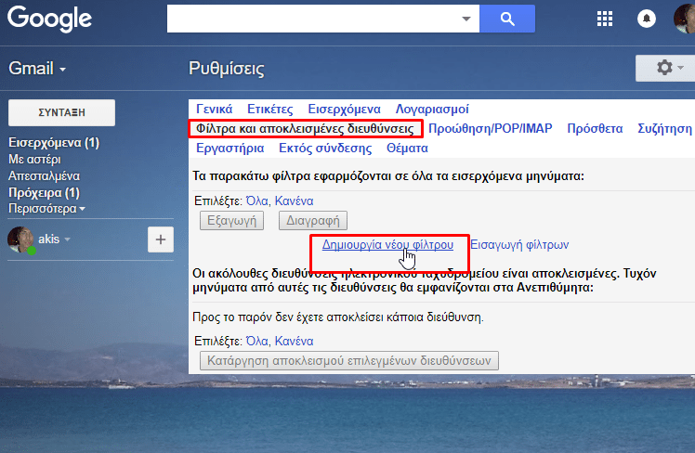Open the akis status dropdown
Screen dimensions: 695x453
(68, 239)
